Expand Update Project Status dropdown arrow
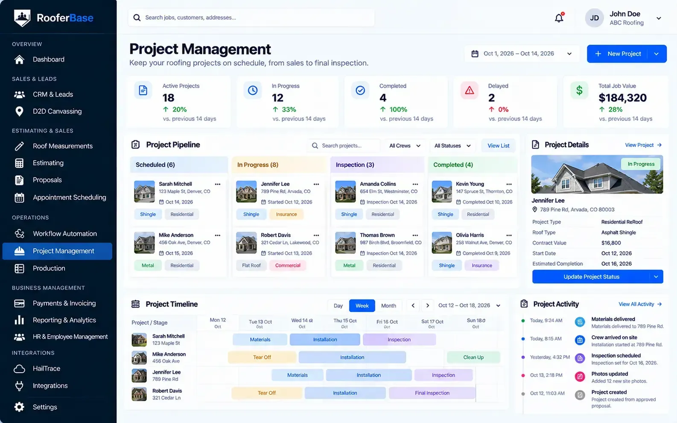Screen dimensions: 677x423 click(x=656, y=277)
